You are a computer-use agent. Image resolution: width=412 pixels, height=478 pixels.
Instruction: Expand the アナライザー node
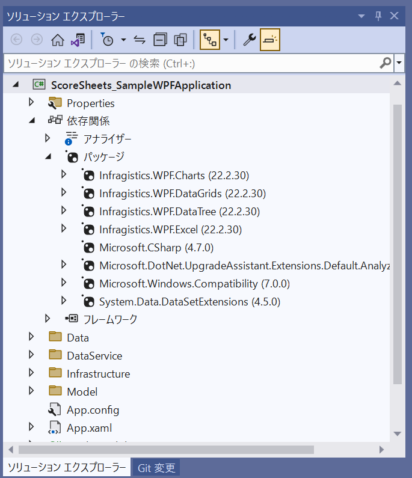coord(48,138)
